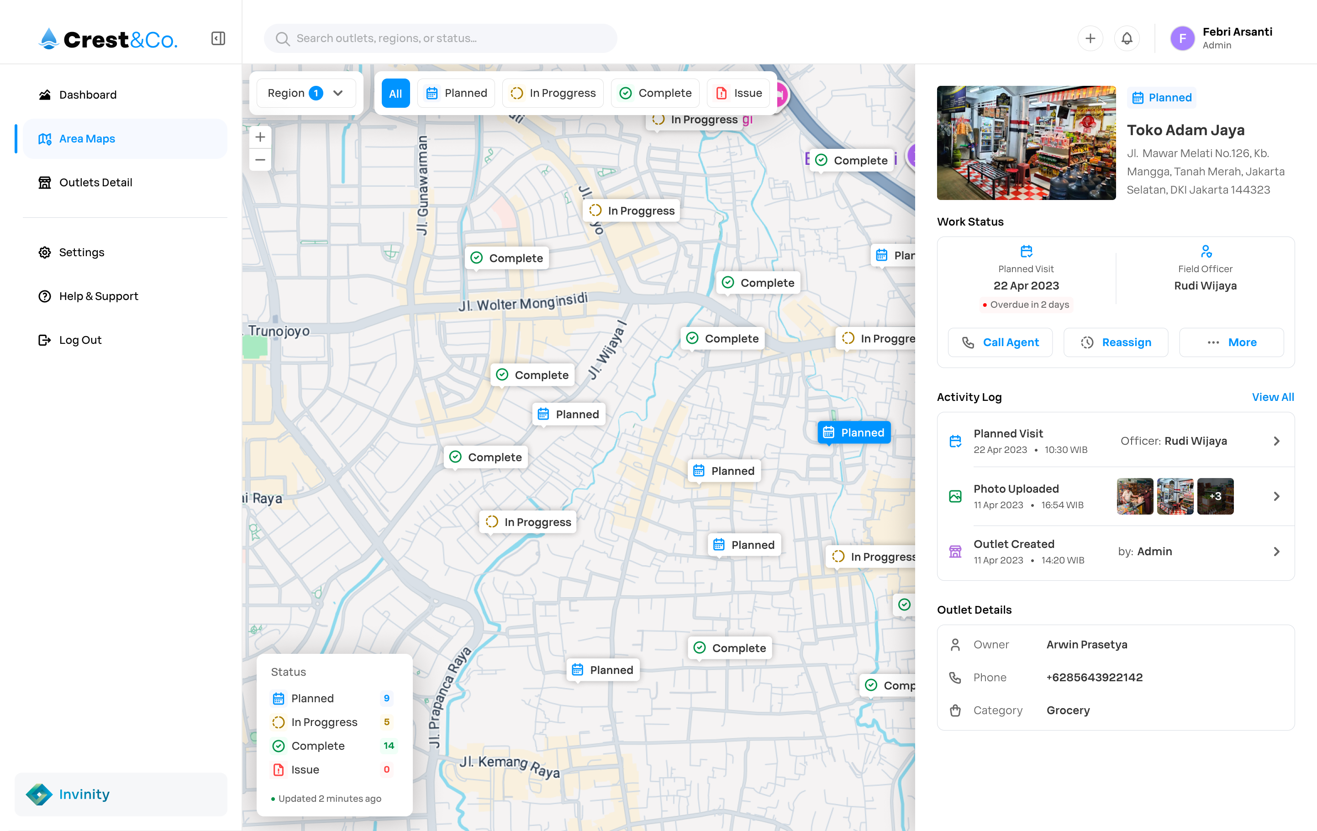Viewport: 1317px width, 831px height.
Task: Click Planned marker beside Jl. Wijaya
Action: tap(569, 415)
